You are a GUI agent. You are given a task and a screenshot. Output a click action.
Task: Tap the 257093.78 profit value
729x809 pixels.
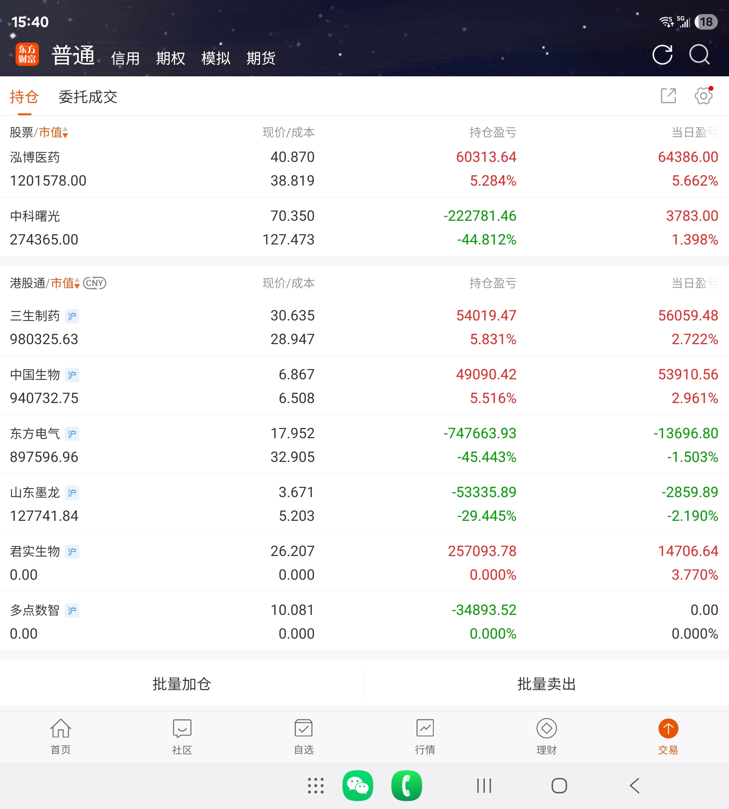pos(482,551)
